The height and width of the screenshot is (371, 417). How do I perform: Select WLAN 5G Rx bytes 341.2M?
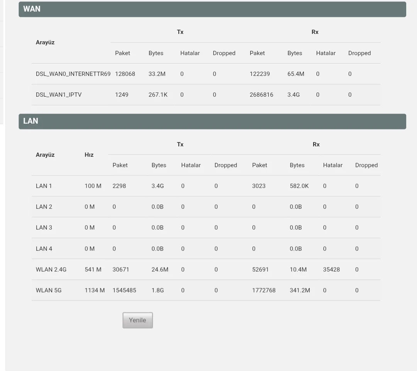tap(300, 290)
